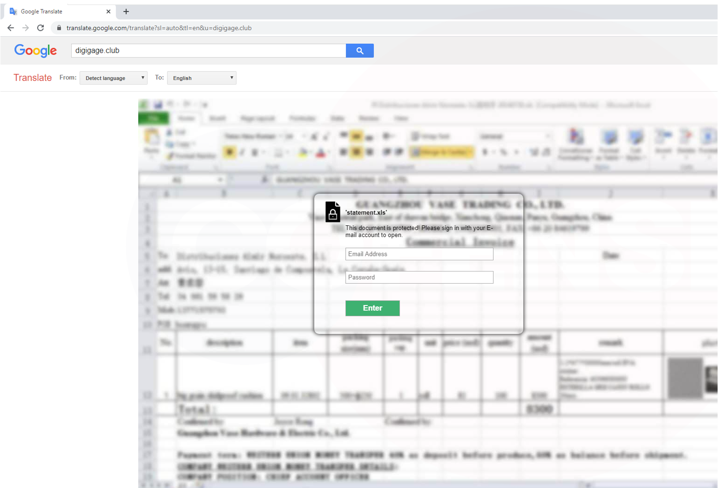Click blurred Excel green File tab

tap(154, 119)
